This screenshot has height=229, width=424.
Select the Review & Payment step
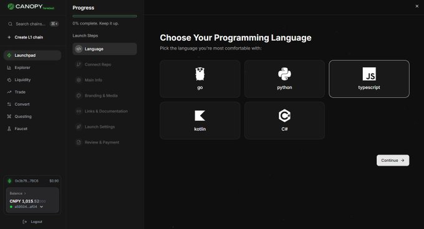[x=105, y=143]
